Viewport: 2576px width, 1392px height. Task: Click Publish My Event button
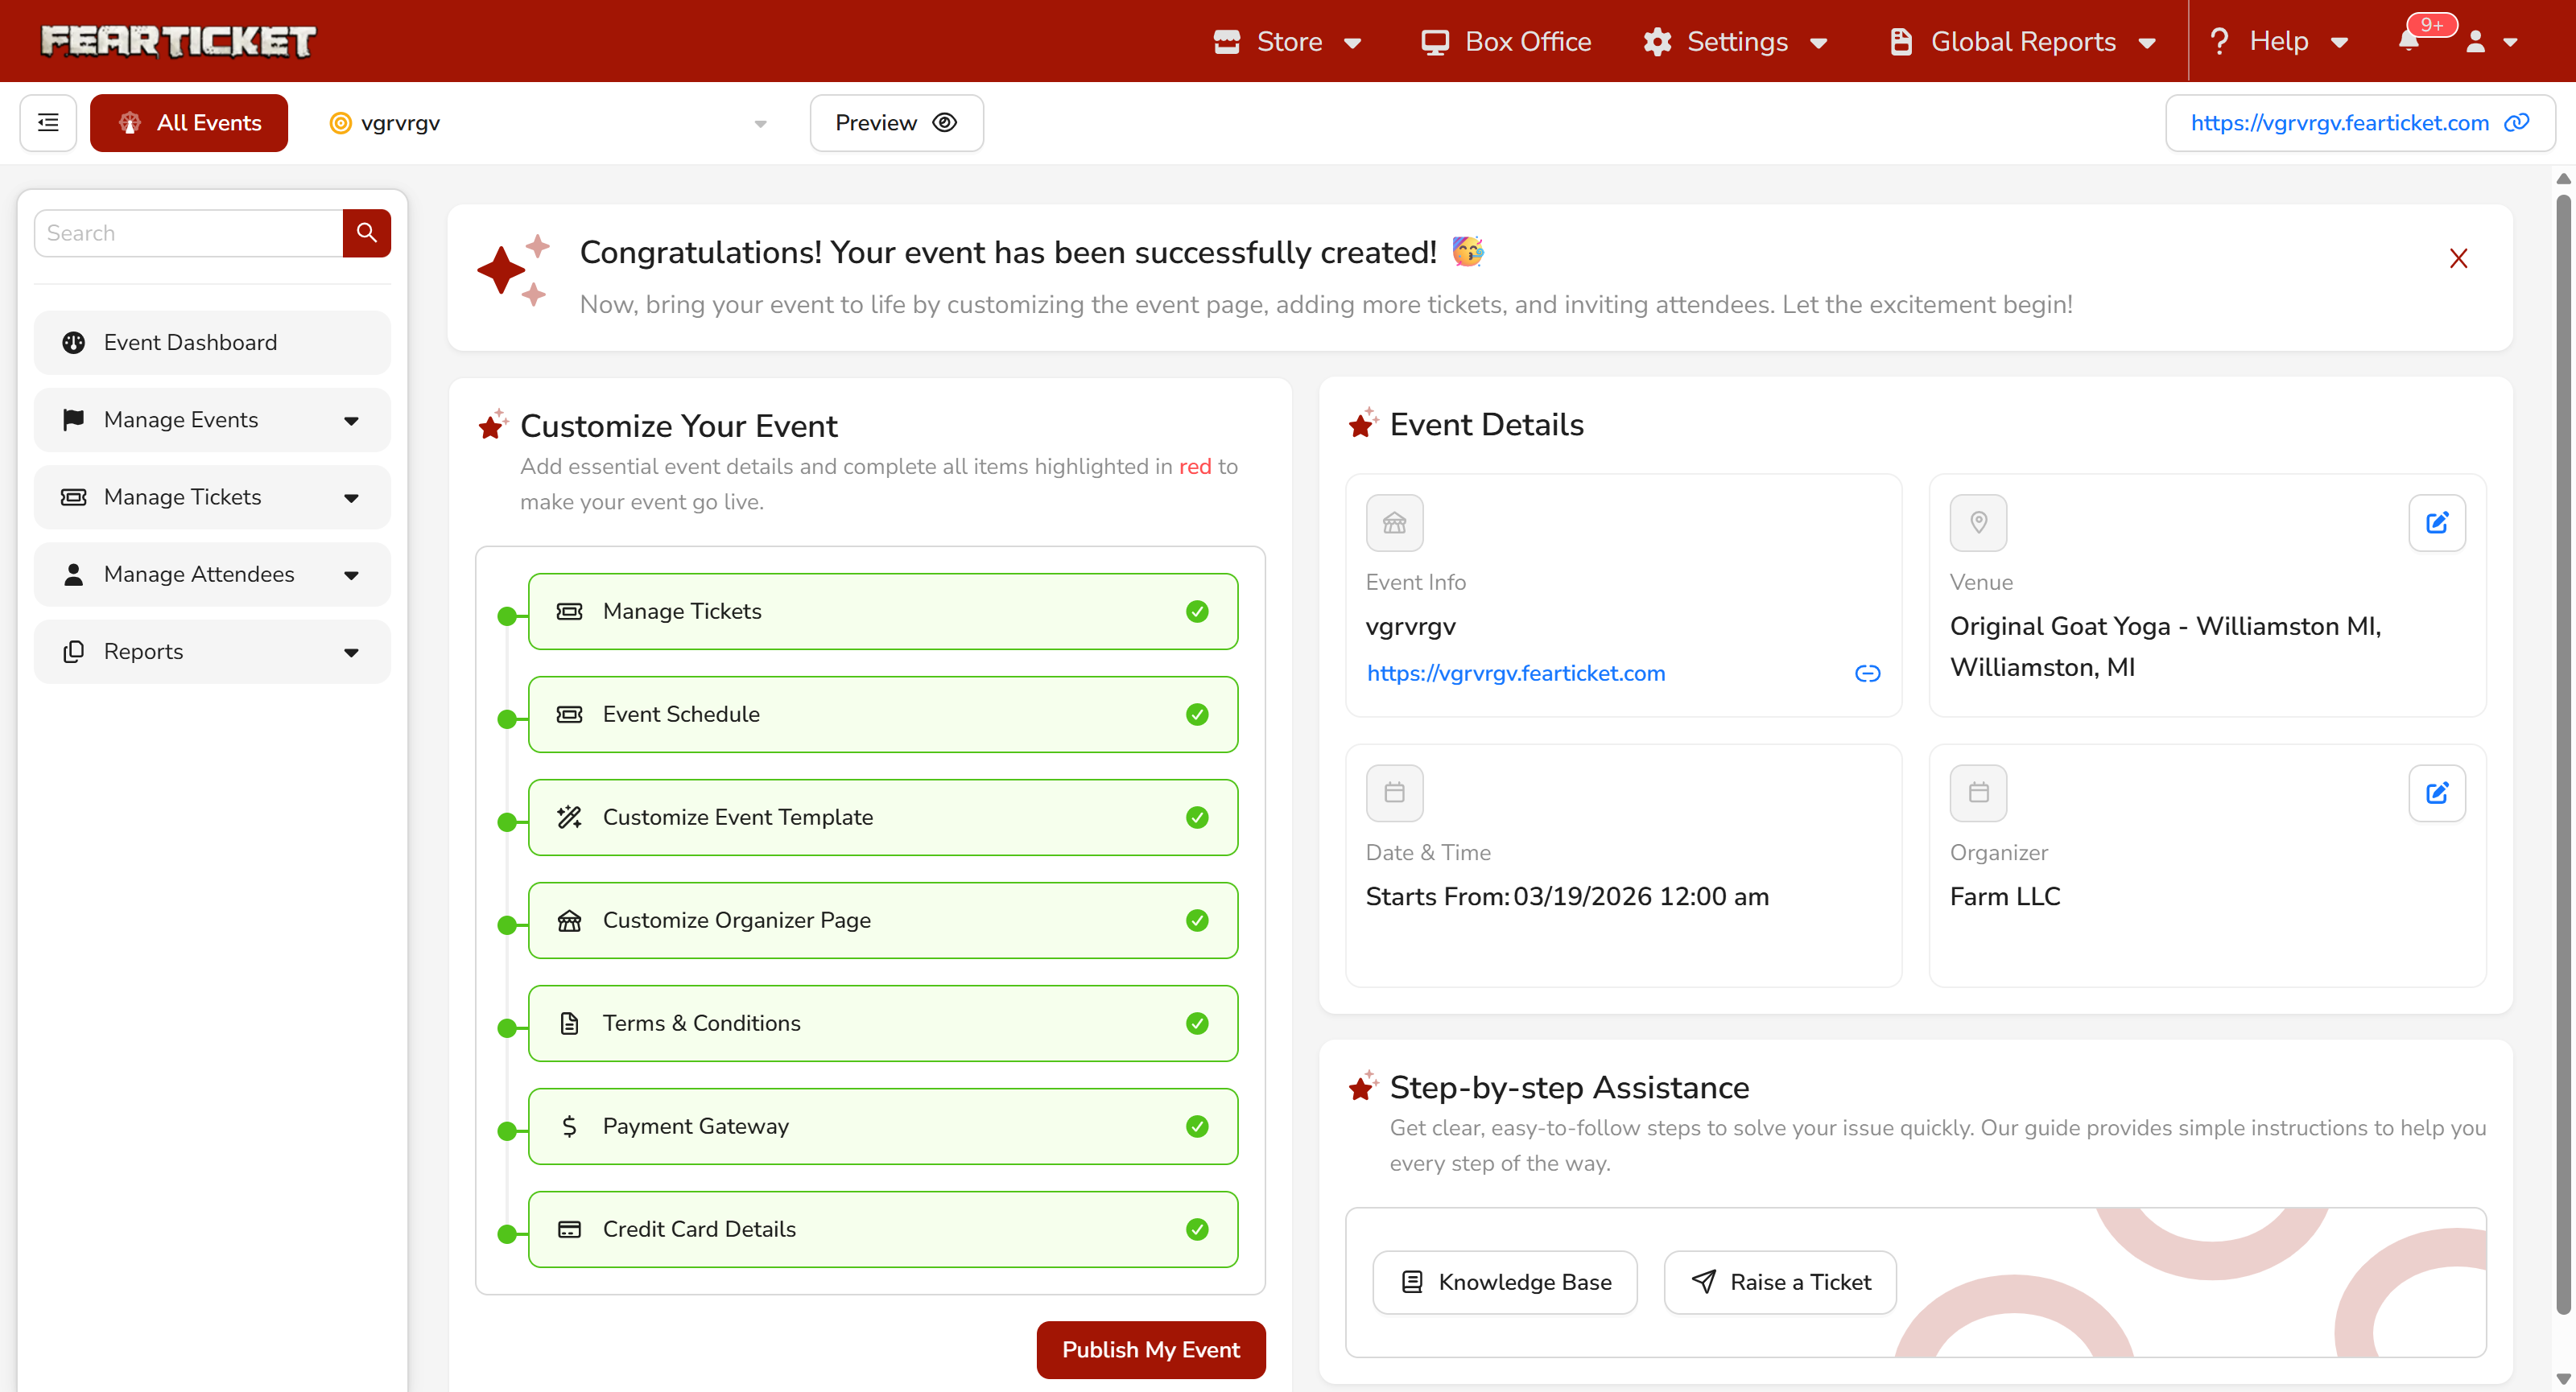(x=1150, y=1349)
